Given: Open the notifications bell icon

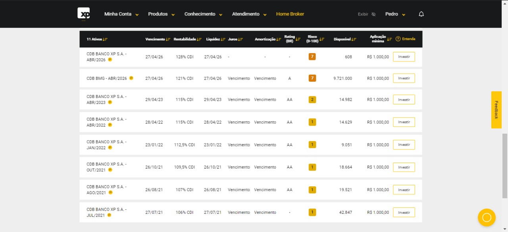Looking at the screenshot, I should click(421, 14).
